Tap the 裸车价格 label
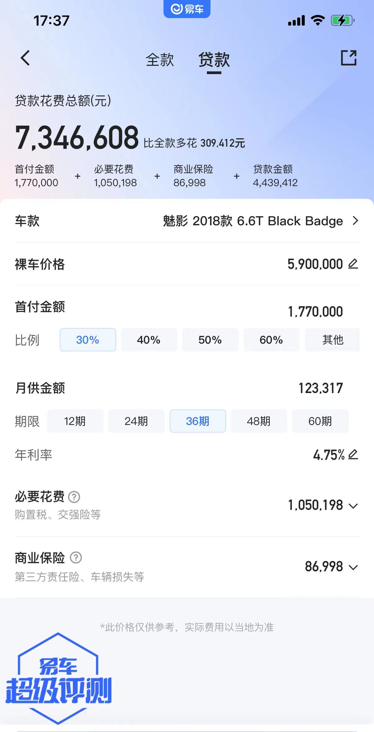Viewport: 374px width, 732px height. point(40,264)
